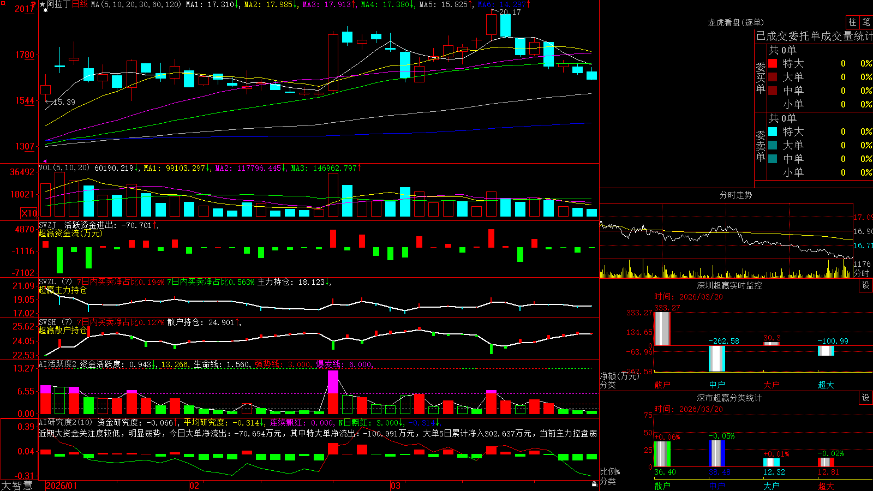Click the magenta triangle at the K-line chart's lower left
Screen dimensions: 873x491
45,161
